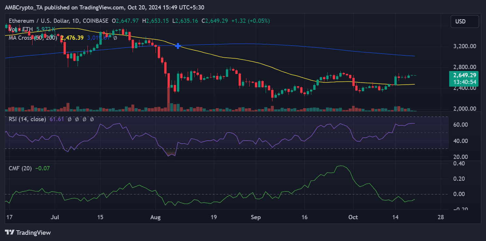Click the CMF value −0.07
Screen dimensions: 486x241
click(42, 168)
